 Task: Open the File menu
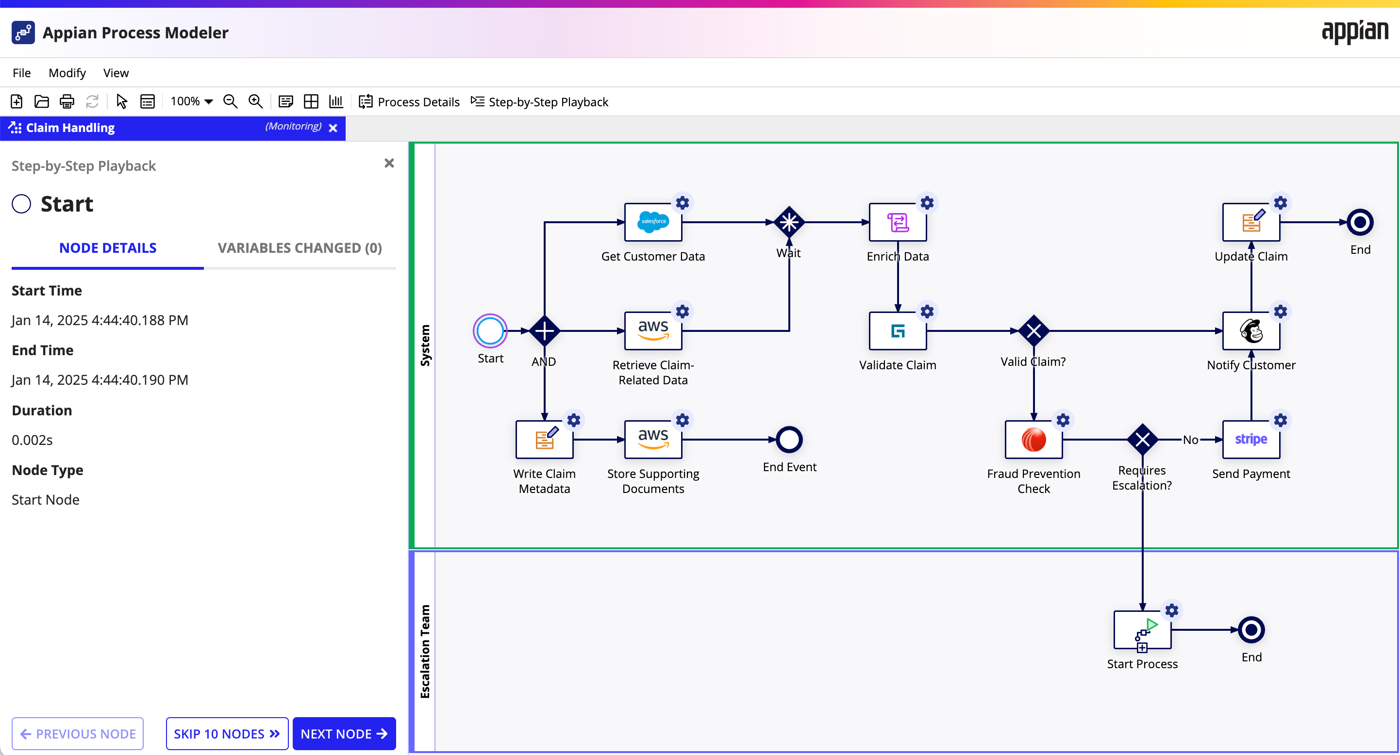pyautogui.click(x=22, y=73)
